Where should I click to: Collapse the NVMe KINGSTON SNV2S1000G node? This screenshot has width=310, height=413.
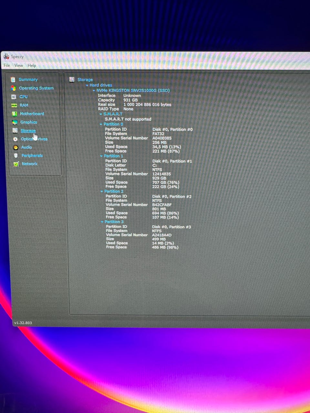tap(94, 91)
